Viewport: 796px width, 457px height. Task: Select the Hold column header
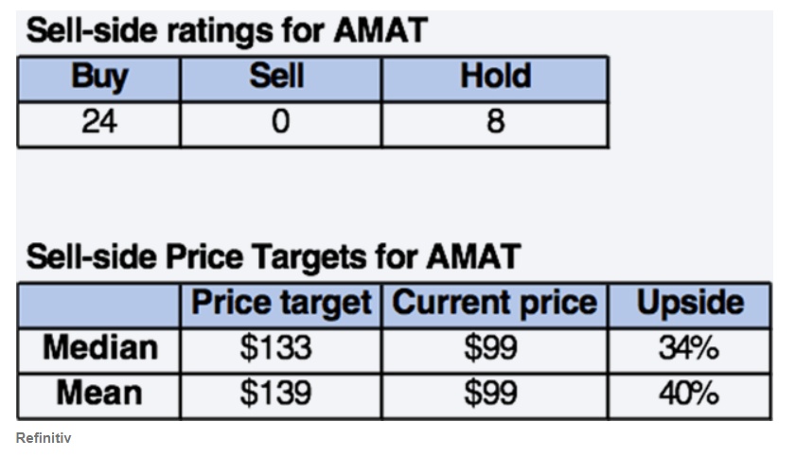(x=494, y=79)
